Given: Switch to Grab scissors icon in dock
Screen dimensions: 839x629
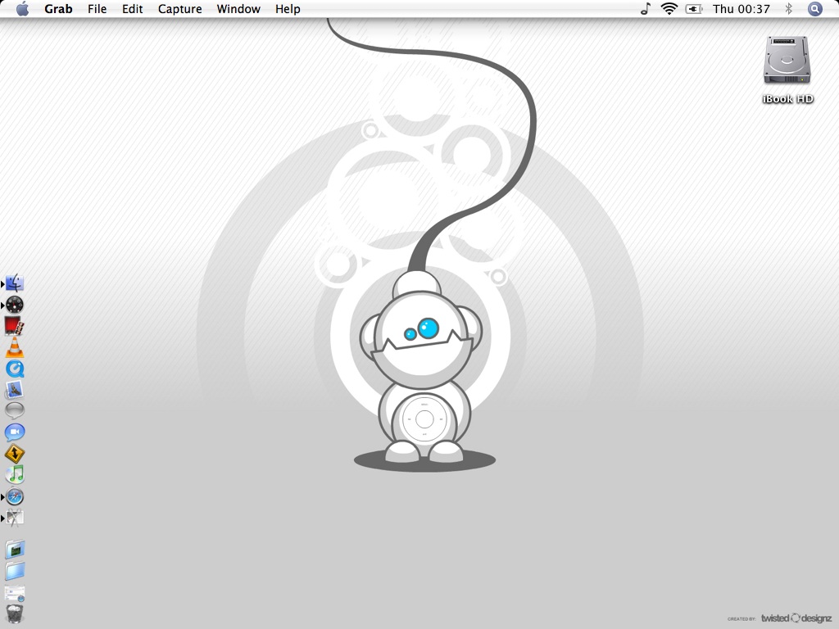Looking at the screenshot, I should (15, 518).
